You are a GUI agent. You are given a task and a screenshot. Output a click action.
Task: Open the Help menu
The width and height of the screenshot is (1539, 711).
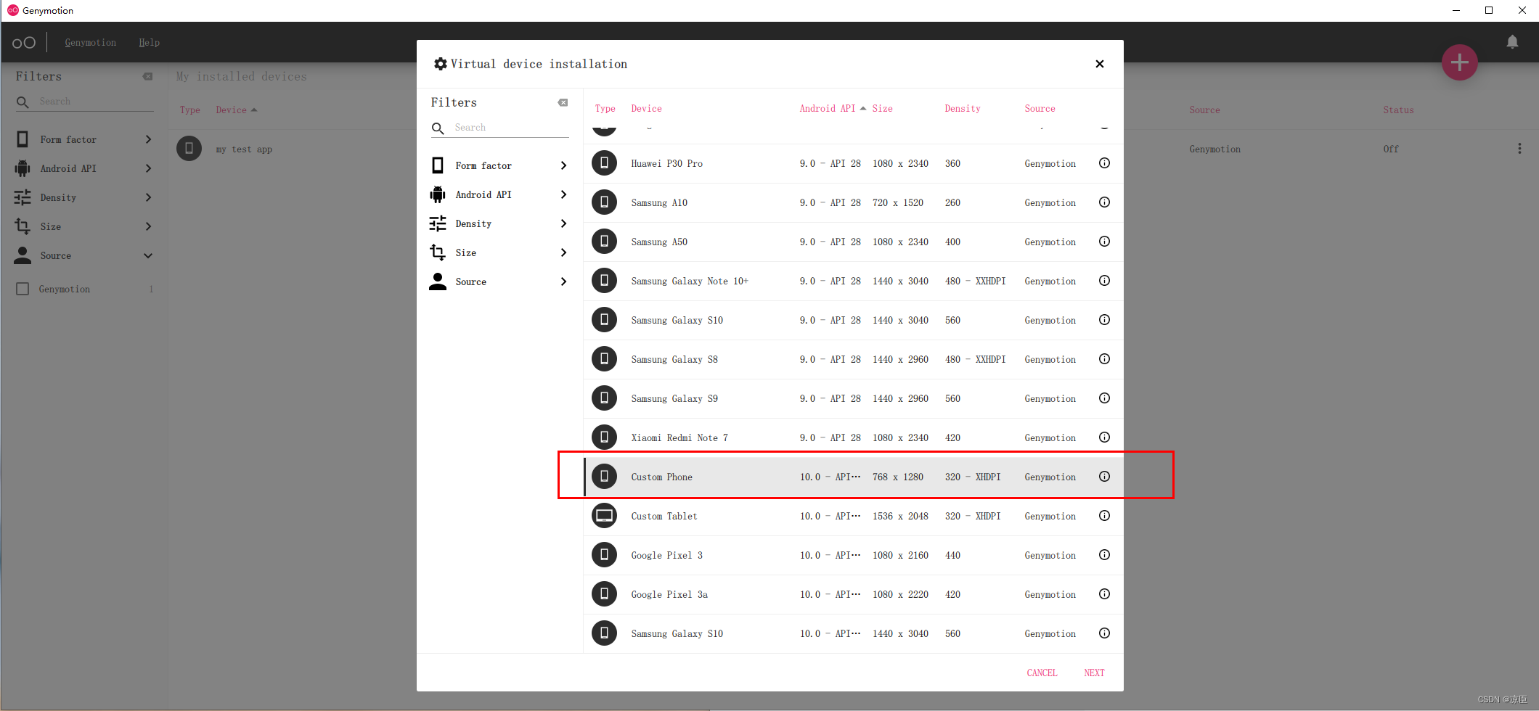click(149, 43)
